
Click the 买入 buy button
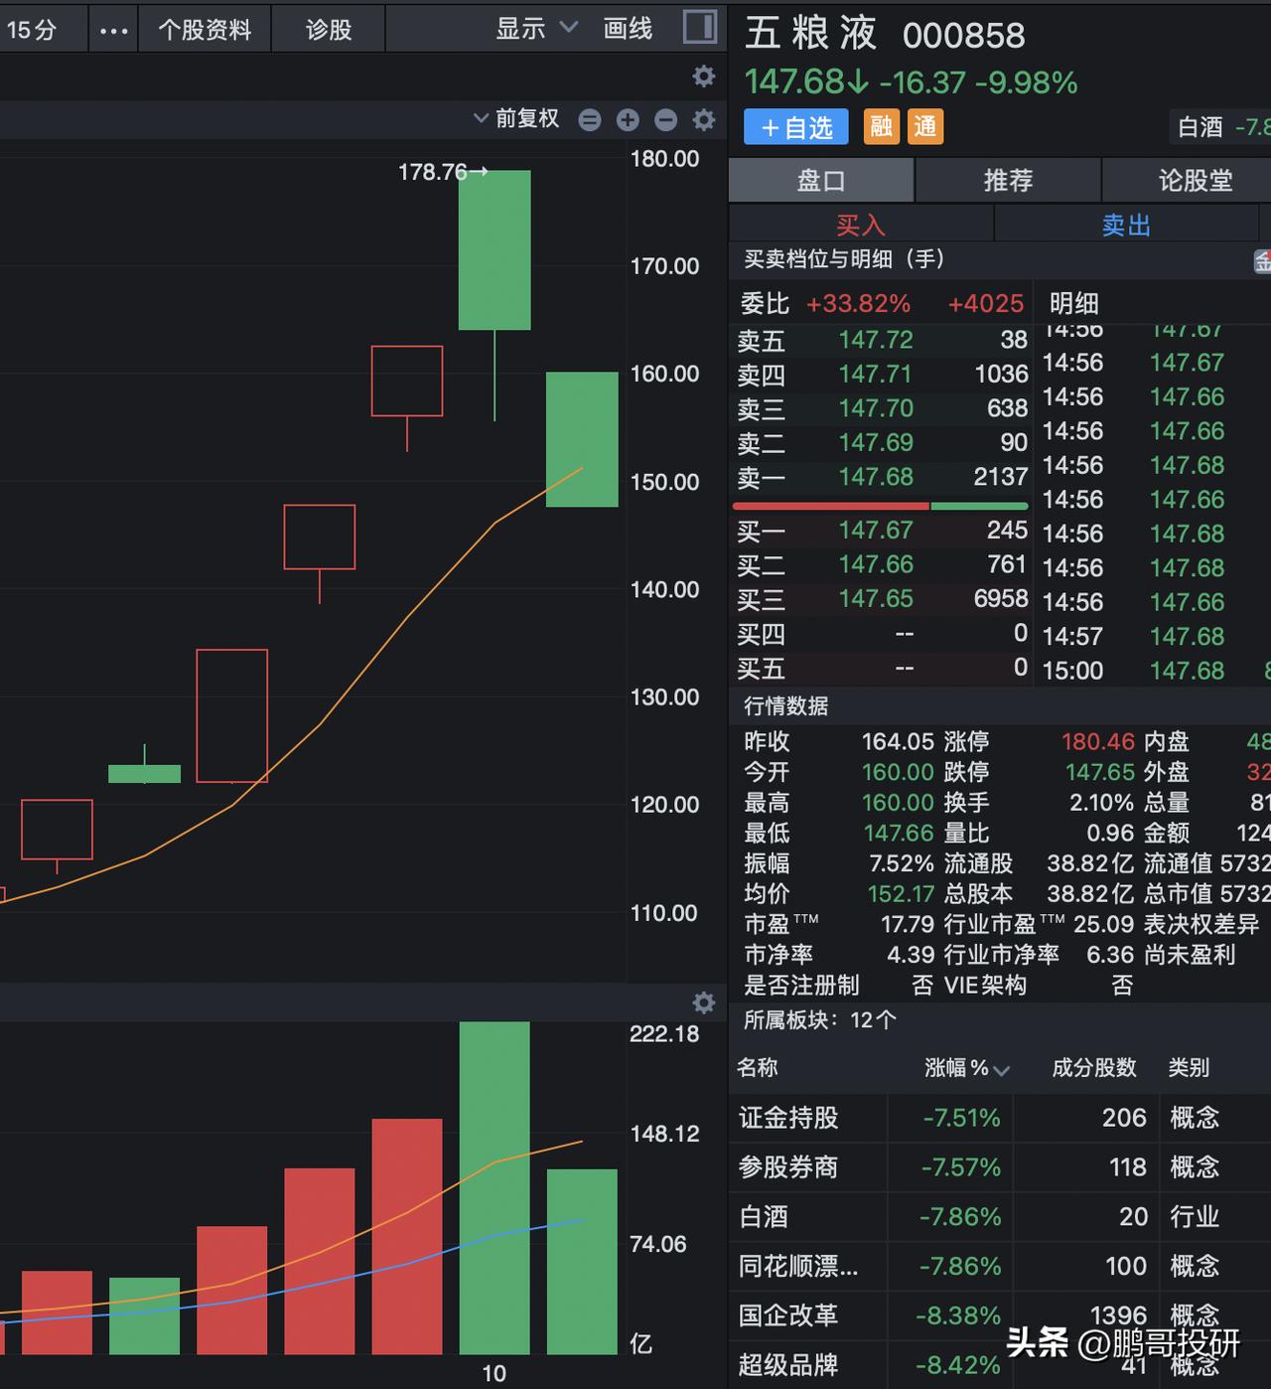pos(861,225)
